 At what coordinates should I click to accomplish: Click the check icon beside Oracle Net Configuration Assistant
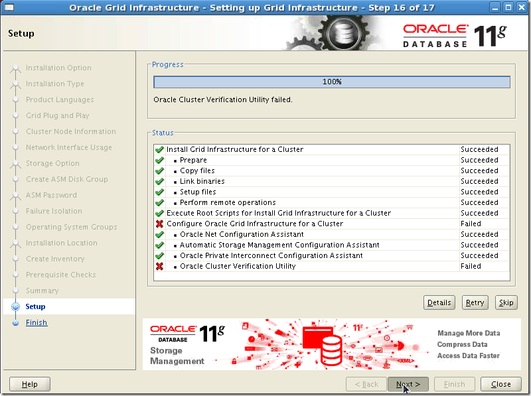click(159, 234)
